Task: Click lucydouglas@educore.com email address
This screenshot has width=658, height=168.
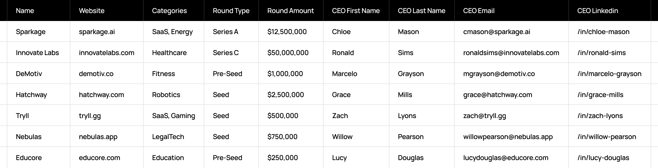Action: pyautogui.click(x=506, y=158)
